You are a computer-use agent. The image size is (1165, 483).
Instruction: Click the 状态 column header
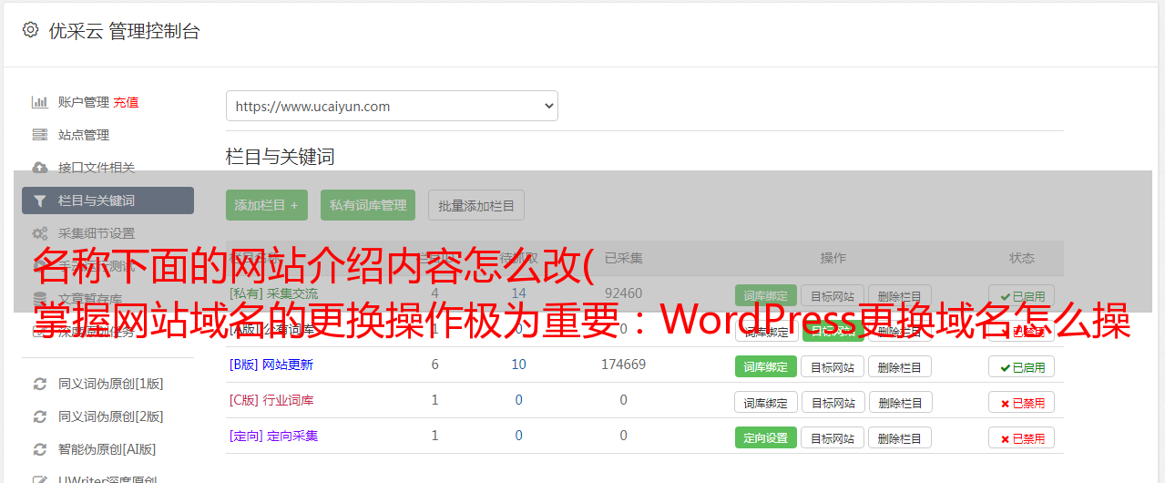pyautogui.click(x=1022, y=258)
